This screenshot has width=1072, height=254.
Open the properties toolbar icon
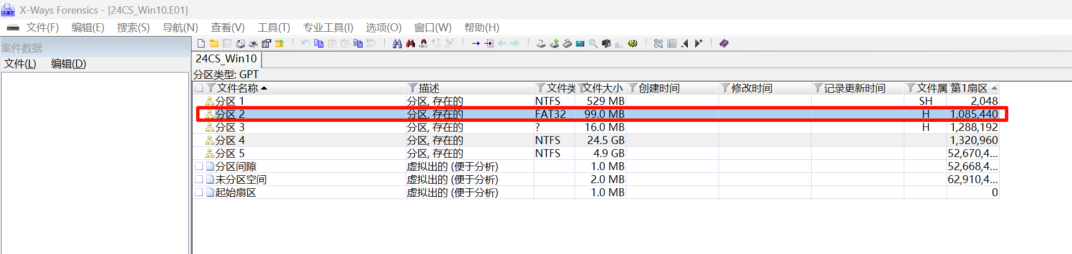coord(266,44)
